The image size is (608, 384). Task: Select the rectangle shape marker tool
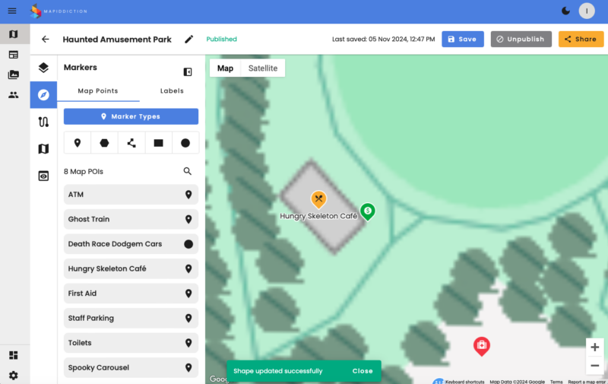click(158, 143)
